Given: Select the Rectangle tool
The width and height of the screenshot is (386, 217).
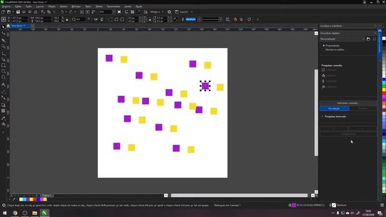Looking at the screenshot, I should click(x=3, y=66).
